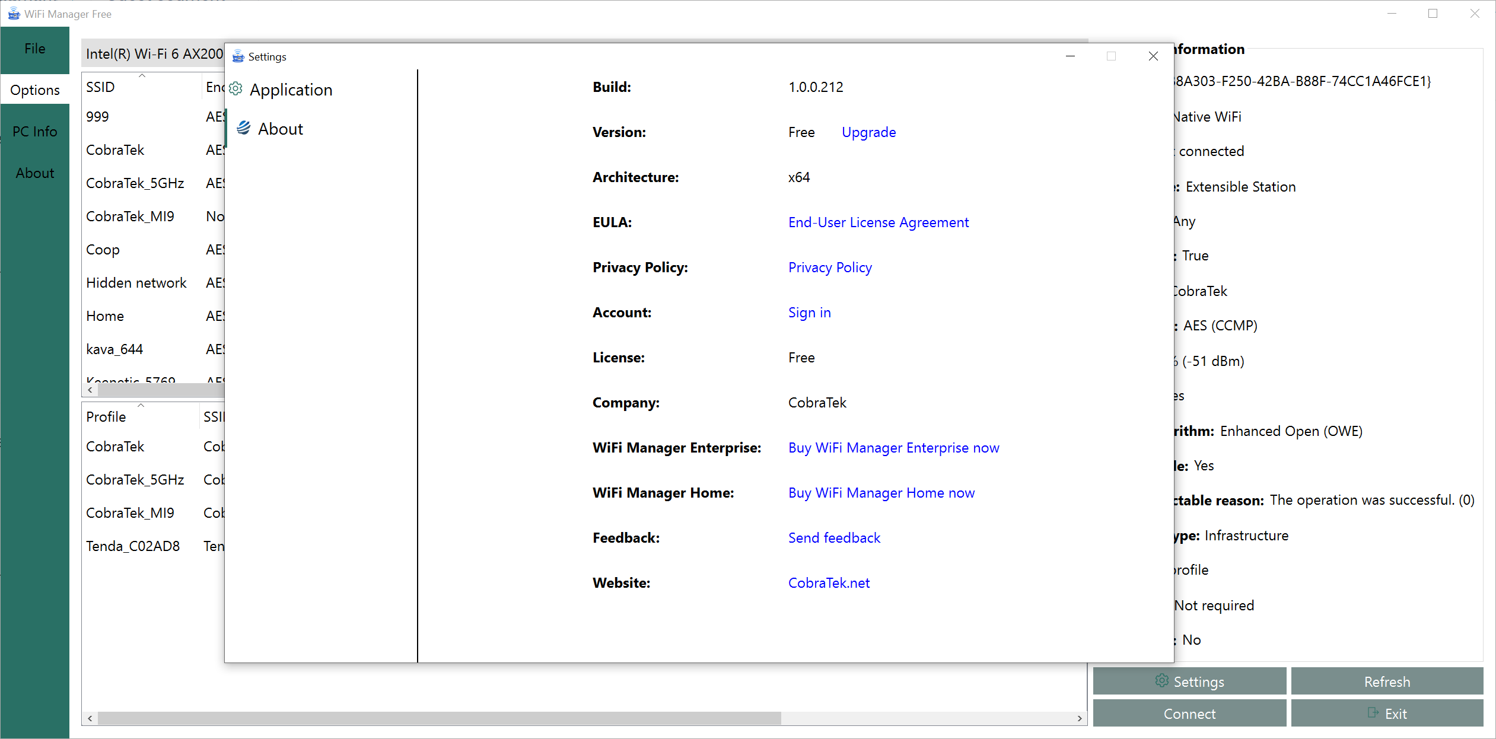This screenshot has height=739, width=1496.
Task: Click the Refresh button
Action: [1387, 681]
